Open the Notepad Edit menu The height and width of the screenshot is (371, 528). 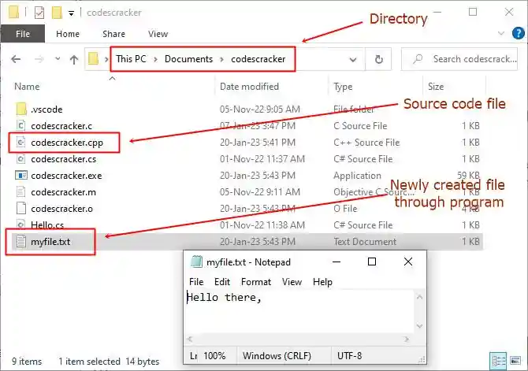[x=222, y=282]
